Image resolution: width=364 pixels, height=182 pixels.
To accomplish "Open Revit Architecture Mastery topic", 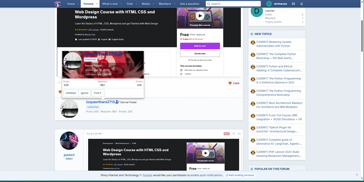I will tap(280, 105).
